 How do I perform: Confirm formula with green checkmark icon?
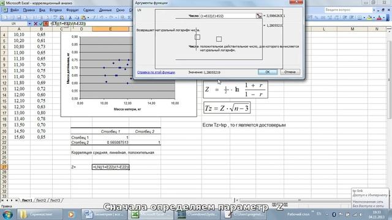click(41, 24)
